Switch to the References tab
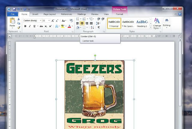Viewport: 192px width, 129px height. point(67,14)
